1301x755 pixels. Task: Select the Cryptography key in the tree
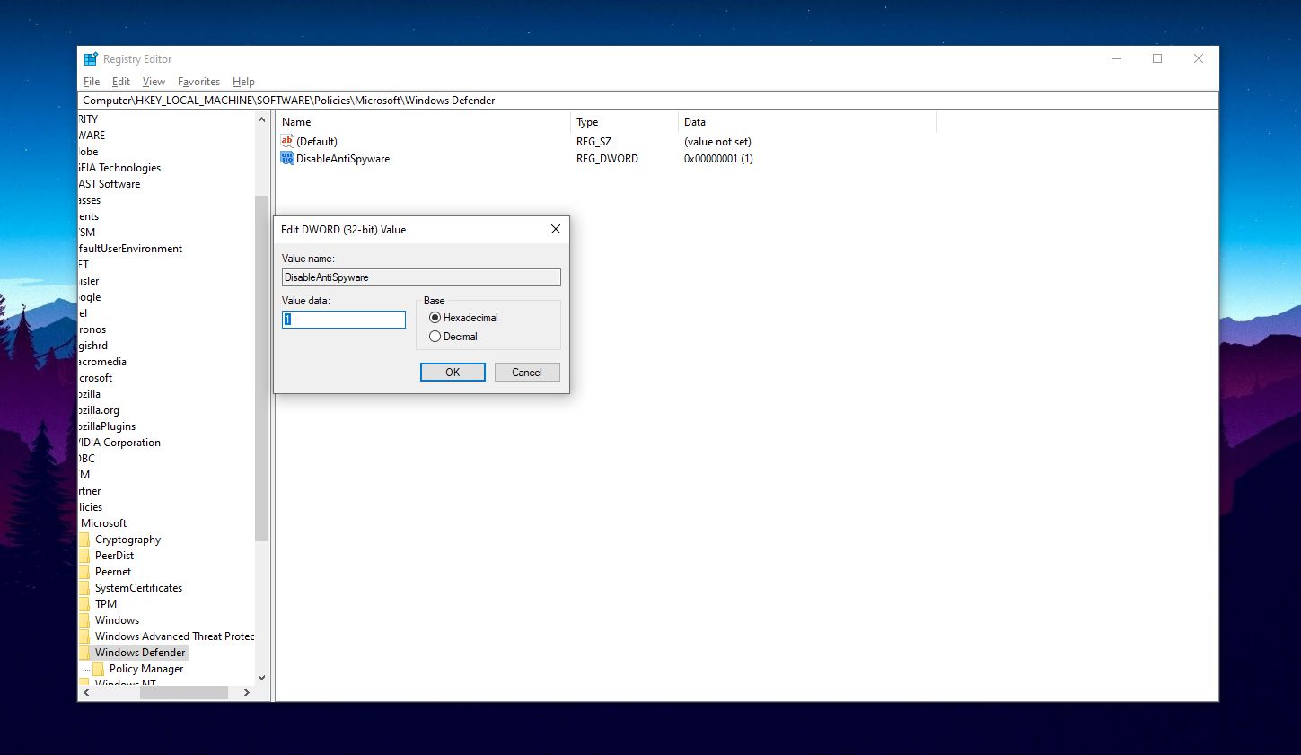127,540
